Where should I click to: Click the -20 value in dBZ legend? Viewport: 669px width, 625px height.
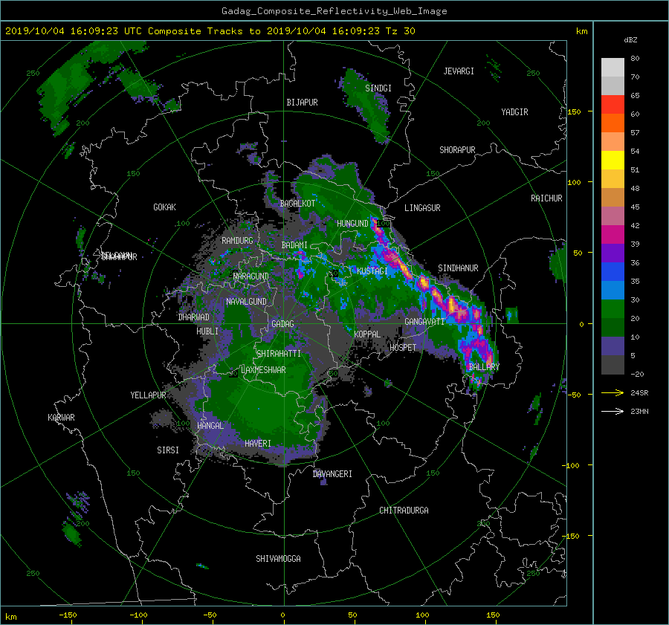tap(637, 374)
